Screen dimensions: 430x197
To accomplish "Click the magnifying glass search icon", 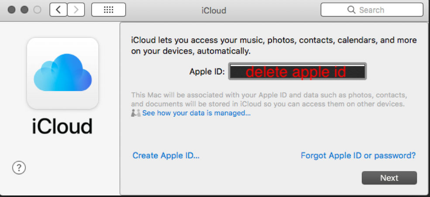I will (x=351, y=10).
